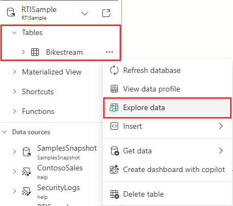
Task: Click the Bikestream table grid icon
Action: (35, 52)
